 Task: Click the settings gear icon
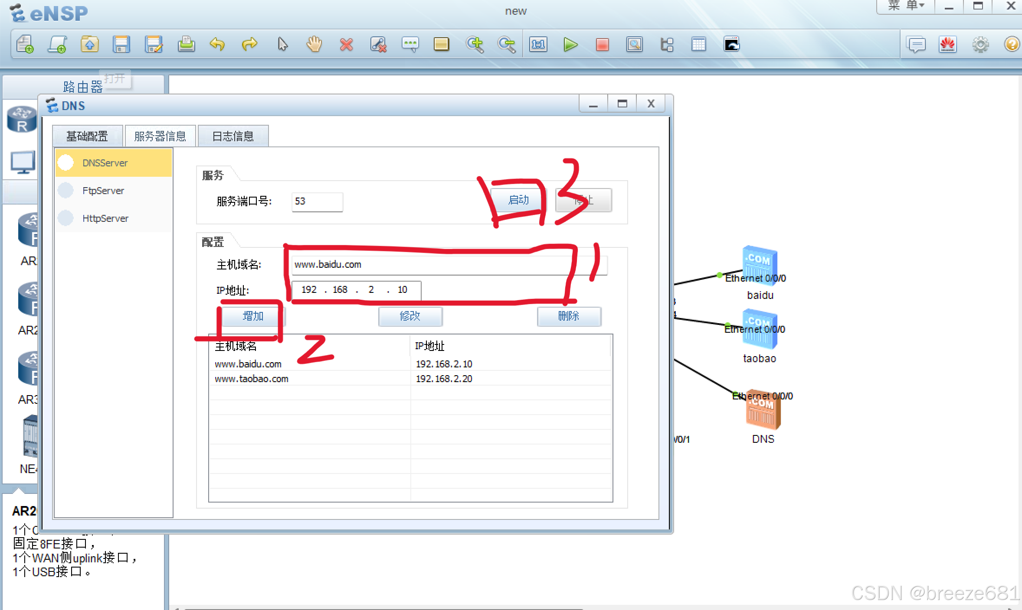(980, 45)
